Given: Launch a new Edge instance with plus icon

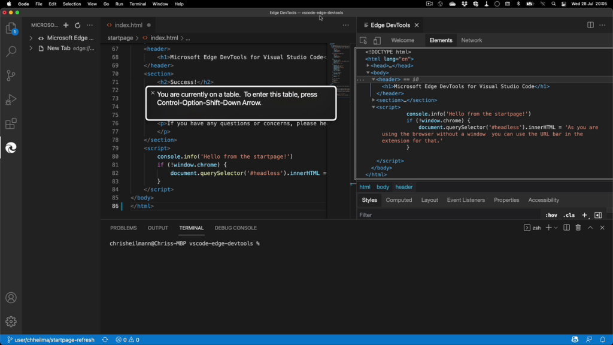Looking at the screenshot, I should pyautogui.click(x=66, y=25).
